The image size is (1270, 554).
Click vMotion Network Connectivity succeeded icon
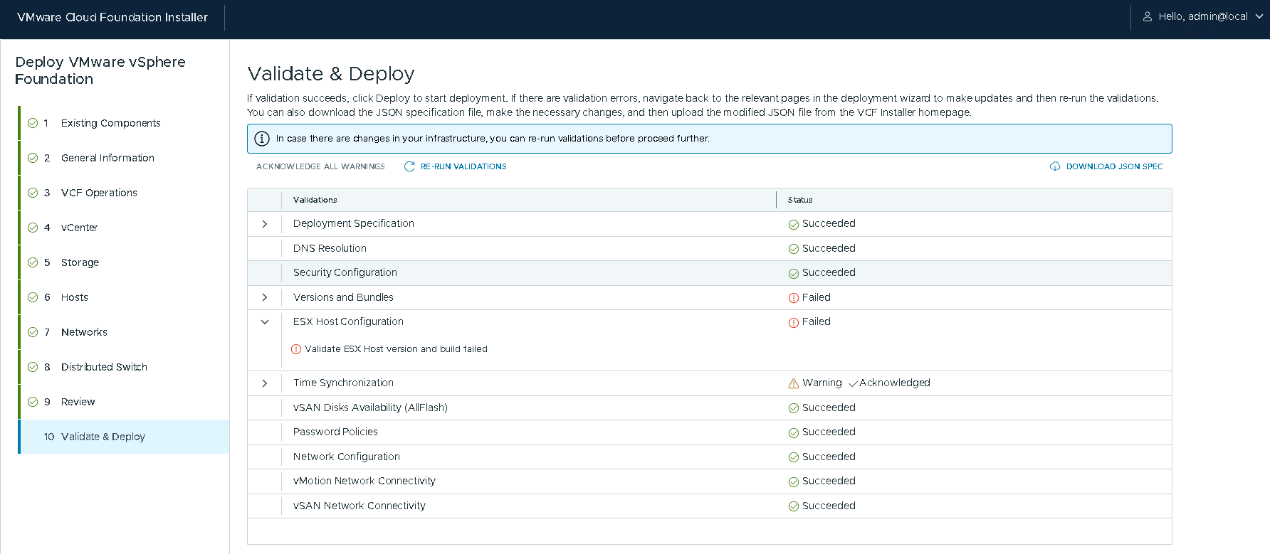click(x=794, y=482)
